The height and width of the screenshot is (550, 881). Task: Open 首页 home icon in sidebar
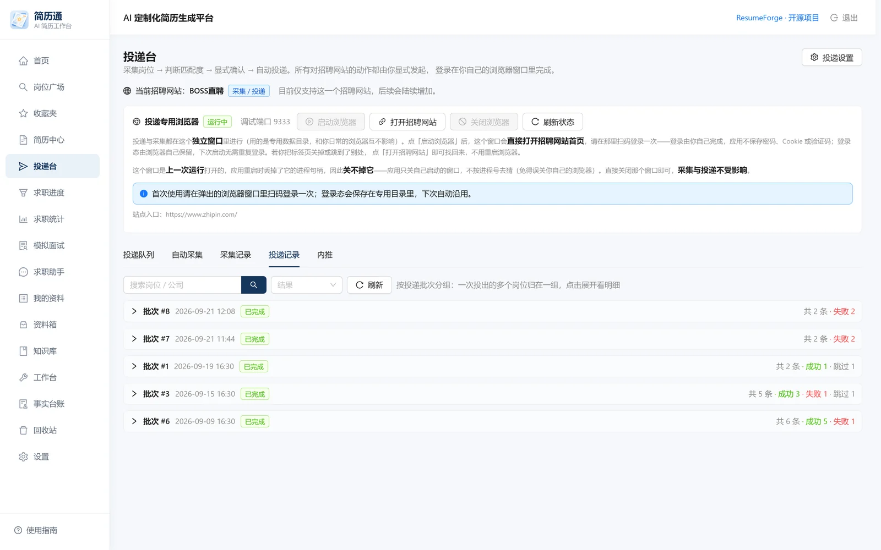coord(23,61)
